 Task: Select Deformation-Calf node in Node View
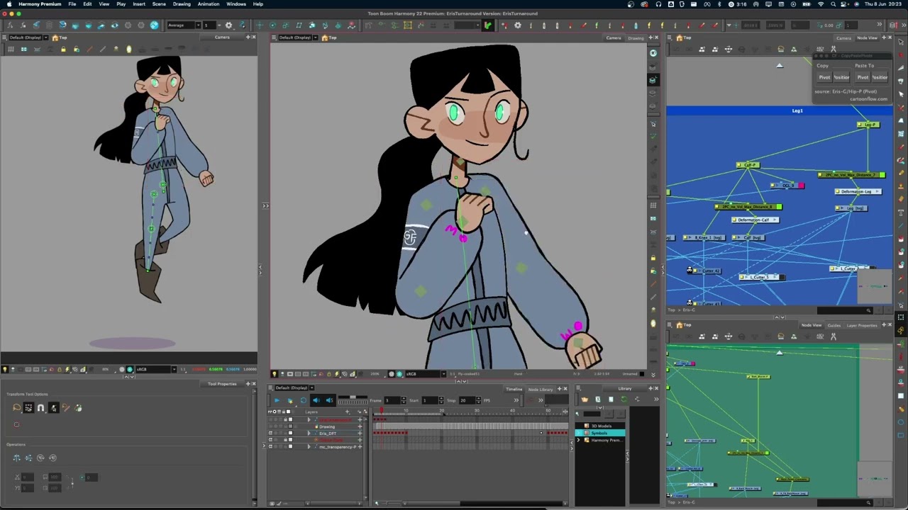[x=755, y=220]
